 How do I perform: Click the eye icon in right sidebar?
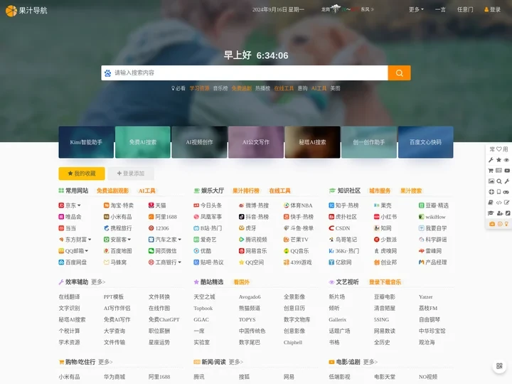coord(506,160)
